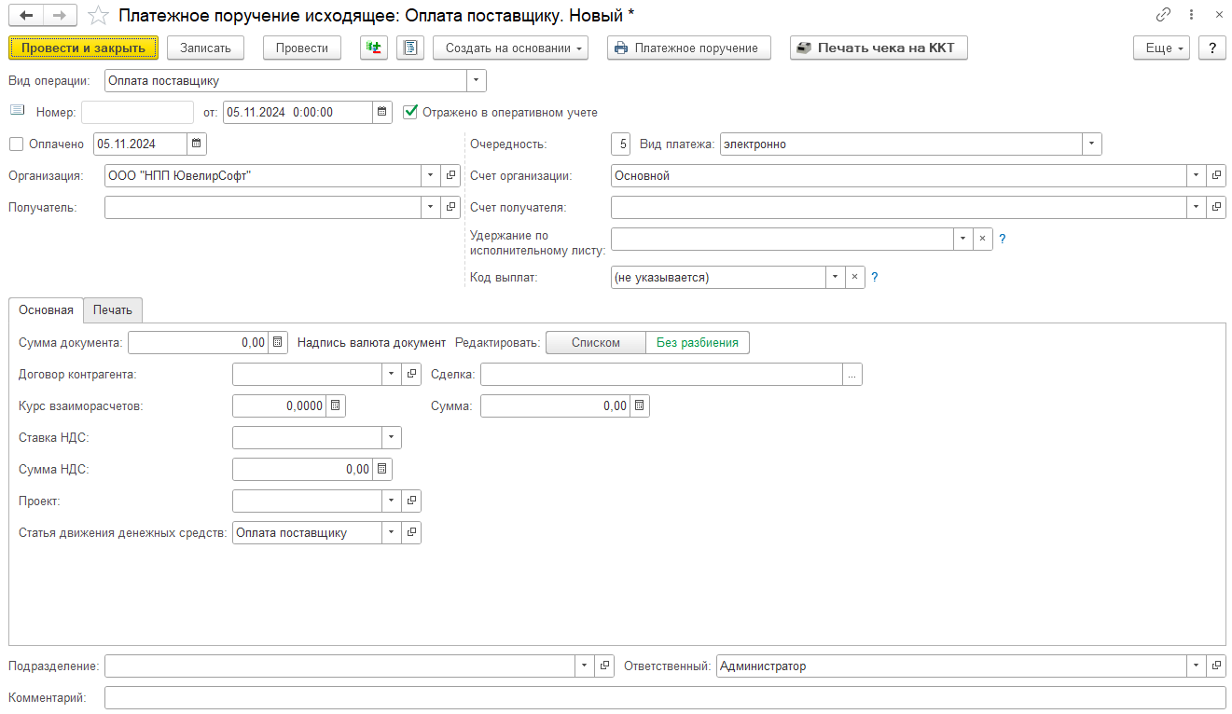Open Проект record via open icon
1232x714 pixels.
[411, 501]
